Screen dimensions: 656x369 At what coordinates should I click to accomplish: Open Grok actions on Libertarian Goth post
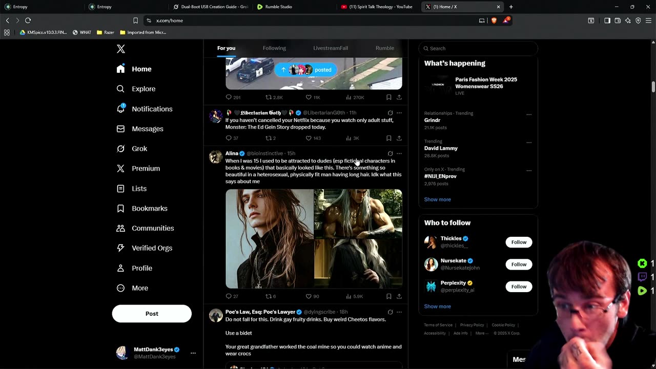tap(390, 113)
